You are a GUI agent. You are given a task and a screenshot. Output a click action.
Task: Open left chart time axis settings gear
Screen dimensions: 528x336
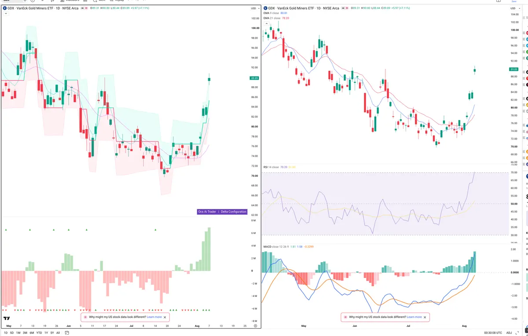point(255,326)
